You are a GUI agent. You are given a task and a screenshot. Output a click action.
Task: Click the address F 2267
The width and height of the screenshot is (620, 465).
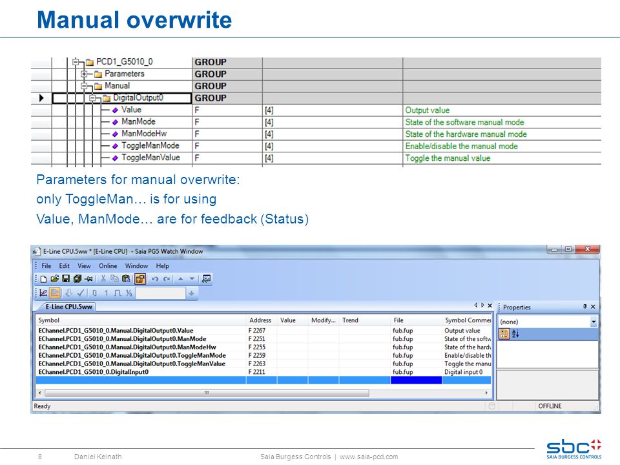tap(257, 331)
